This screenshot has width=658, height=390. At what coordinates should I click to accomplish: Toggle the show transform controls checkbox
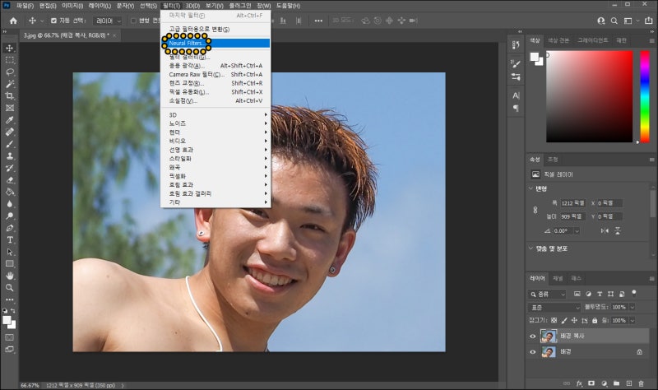[x=133, y=21]
